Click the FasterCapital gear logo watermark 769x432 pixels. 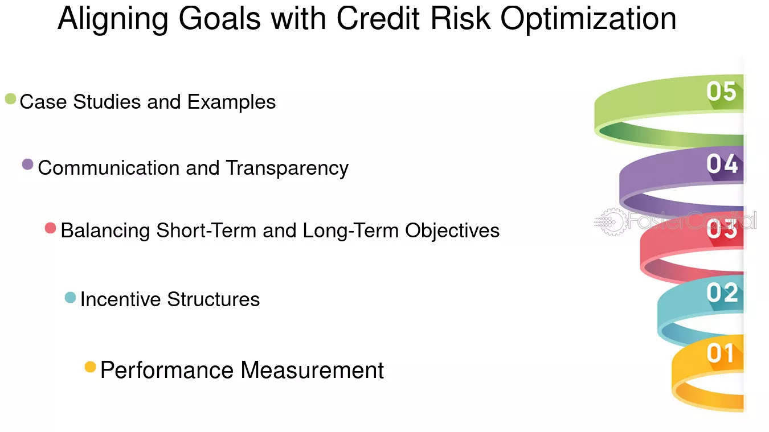[610, 221]
